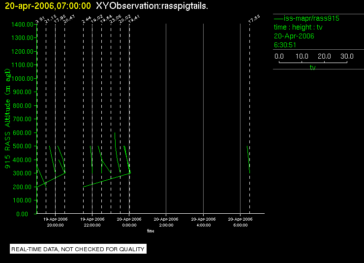The image size is (364, 263).
Task: Click the y-axis value '900.00'
Action: tap(22, 92)
